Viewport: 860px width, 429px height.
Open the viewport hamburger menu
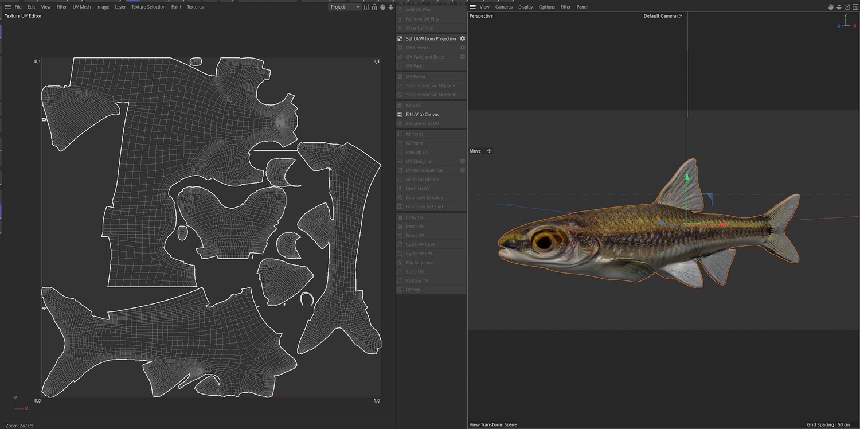click(x=472, y=7)
